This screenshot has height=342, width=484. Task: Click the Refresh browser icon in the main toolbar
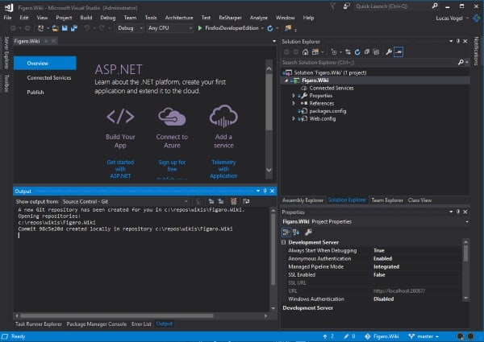click(x=270, y=28)
